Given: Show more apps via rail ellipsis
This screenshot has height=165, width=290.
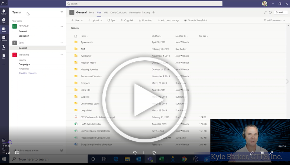Looking at the screenshot, I should pos(4,65).
